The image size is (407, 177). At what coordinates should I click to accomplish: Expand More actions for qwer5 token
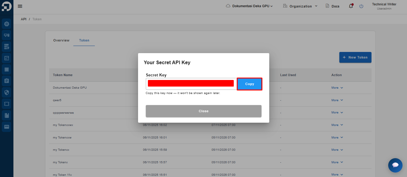pos(337,100)
